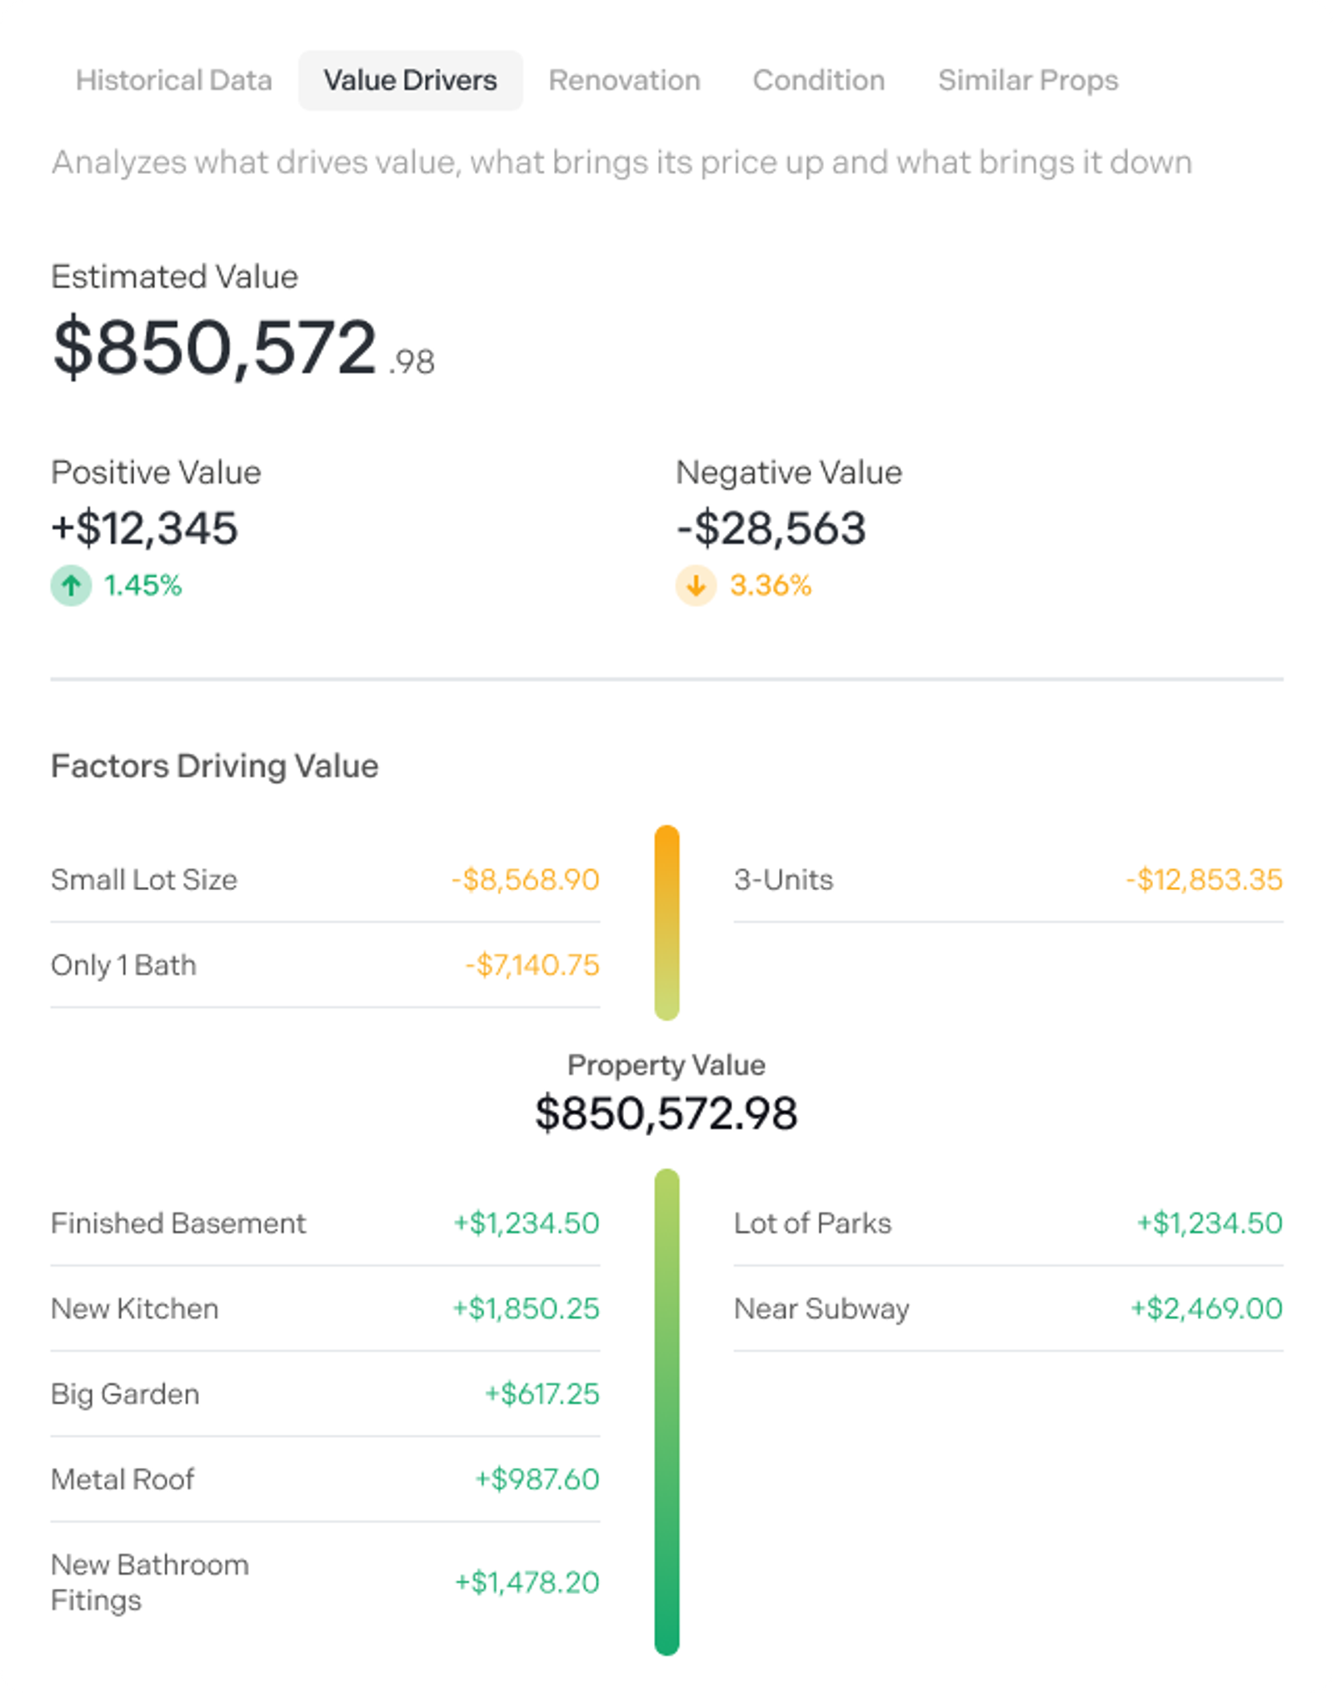Click the green up-arrow icon

pyautogui.click(x=71, y=585)
